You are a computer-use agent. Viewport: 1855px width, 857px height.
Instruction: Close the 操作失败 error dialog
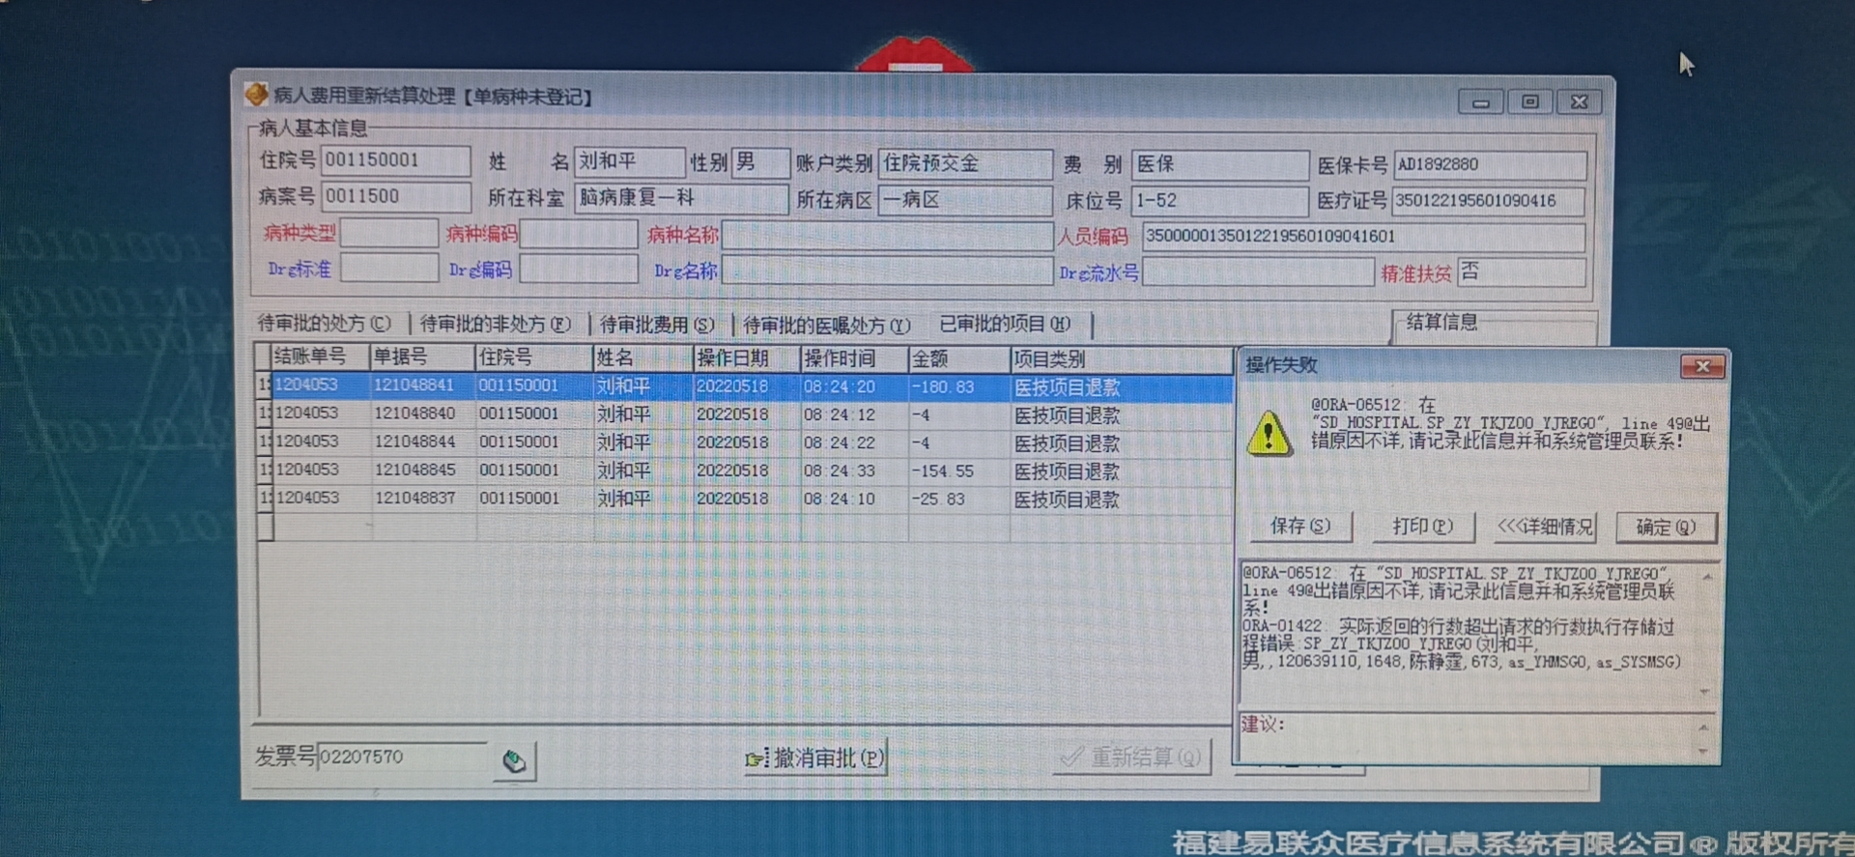[x=1702, y=366]
